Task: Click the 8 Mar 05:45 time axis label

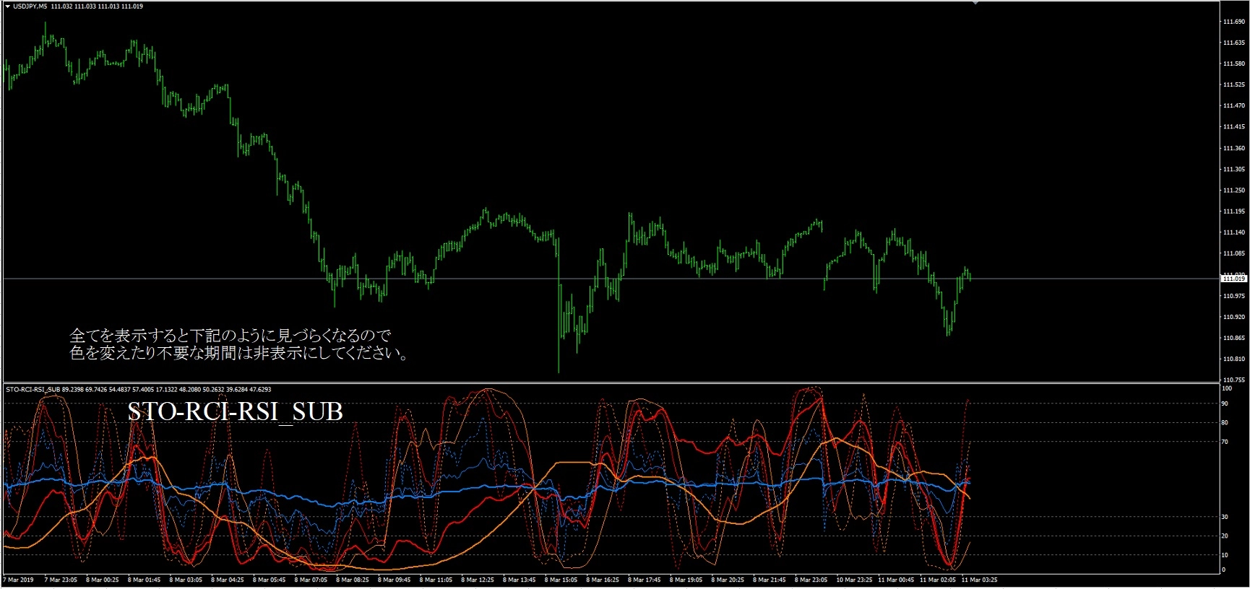Action: (270, 580)
